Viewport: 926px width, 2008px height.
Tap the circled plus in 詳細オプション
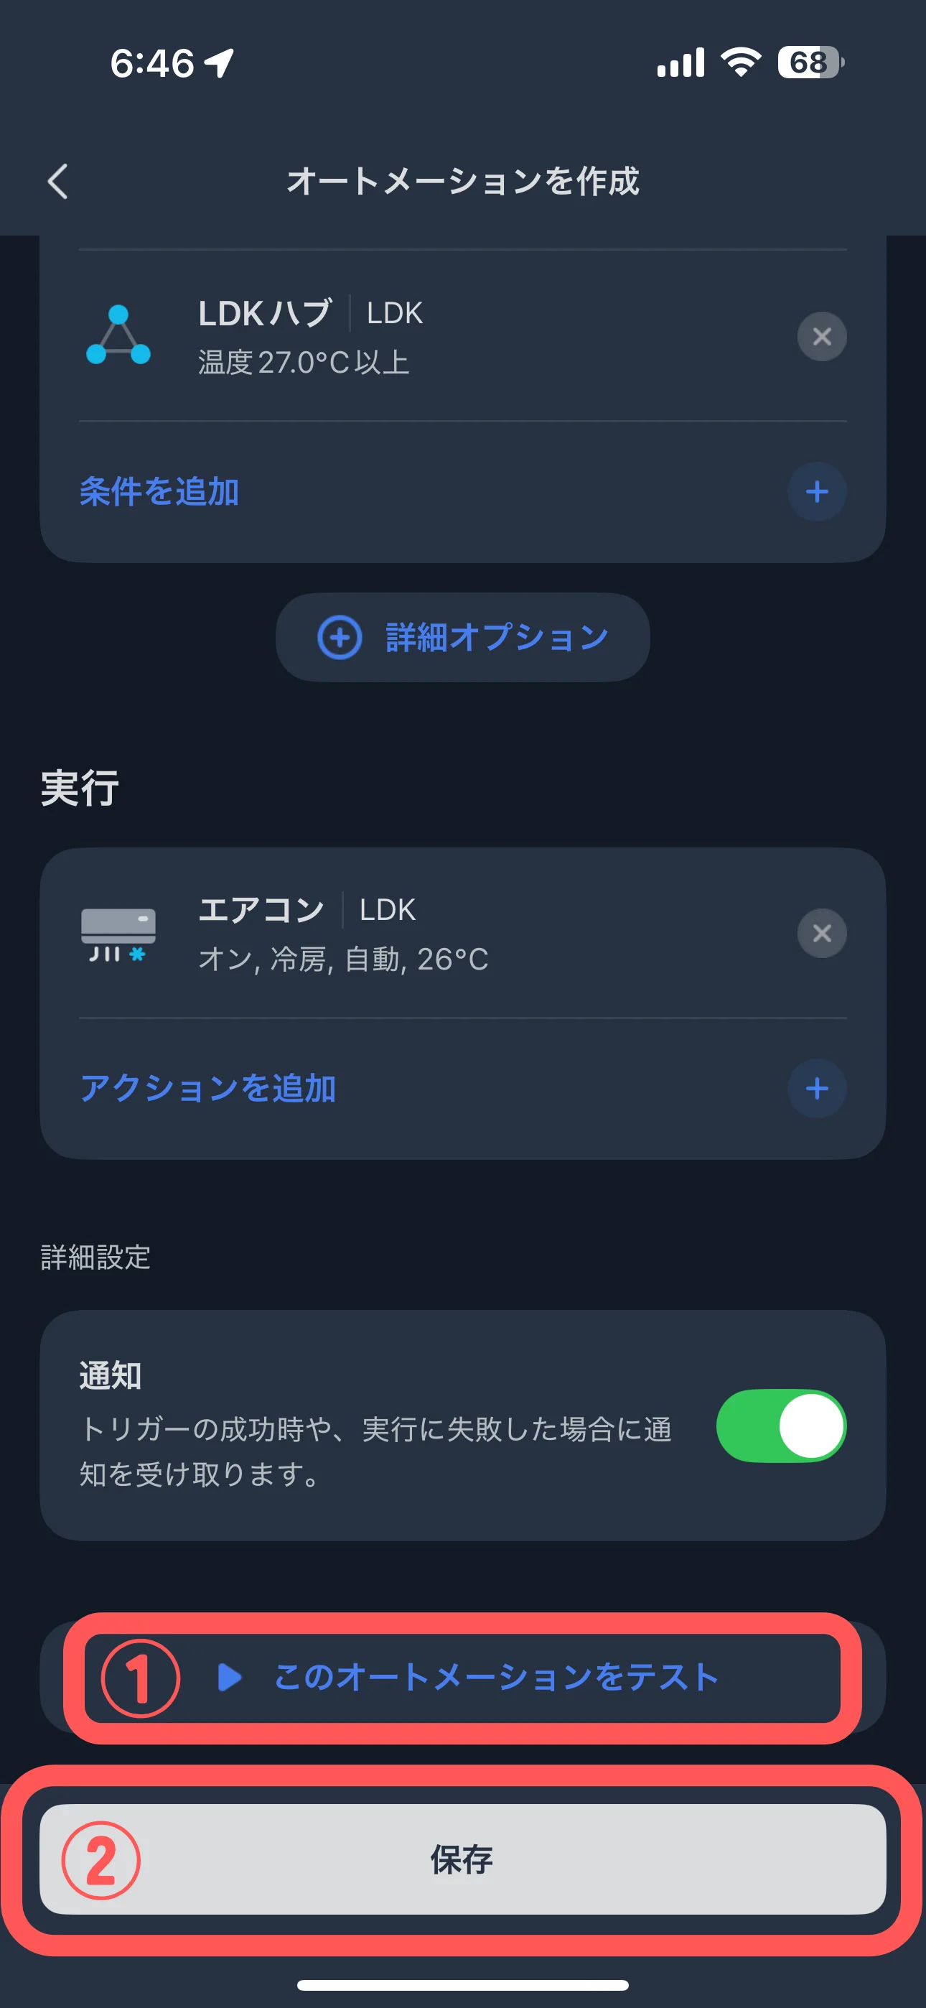(340, 638)
